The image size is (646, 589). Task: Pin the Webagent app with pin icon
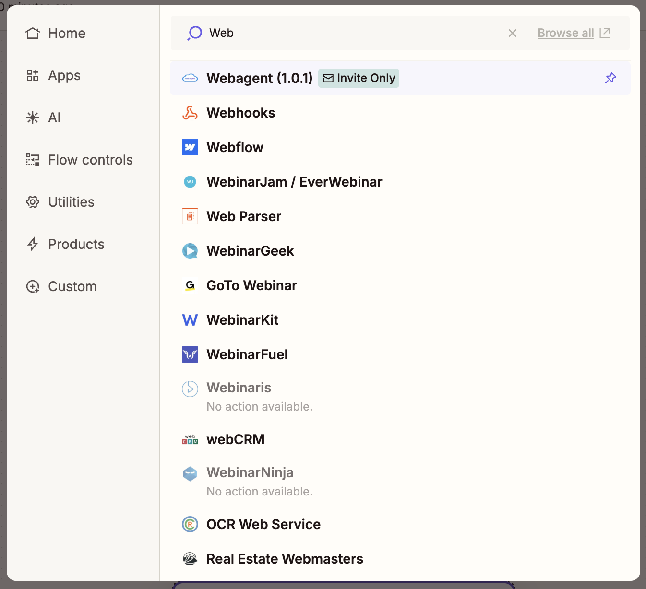pyautogui.click(x=610, y=78)
